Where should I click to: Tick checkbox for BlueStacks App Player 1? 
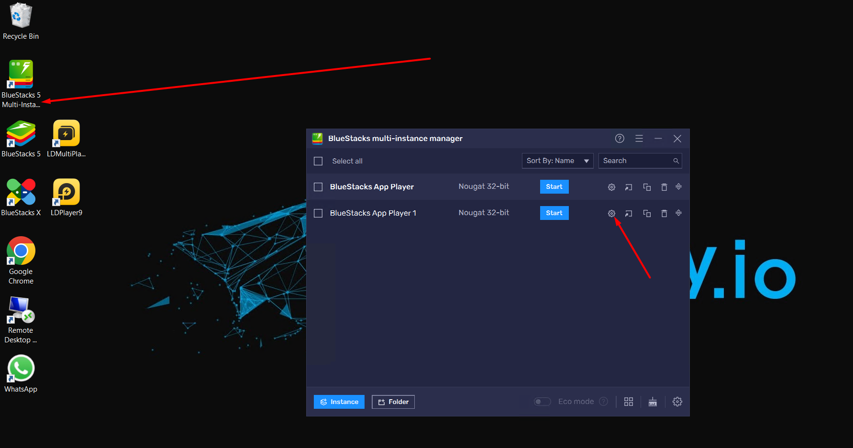coord(318,213)
